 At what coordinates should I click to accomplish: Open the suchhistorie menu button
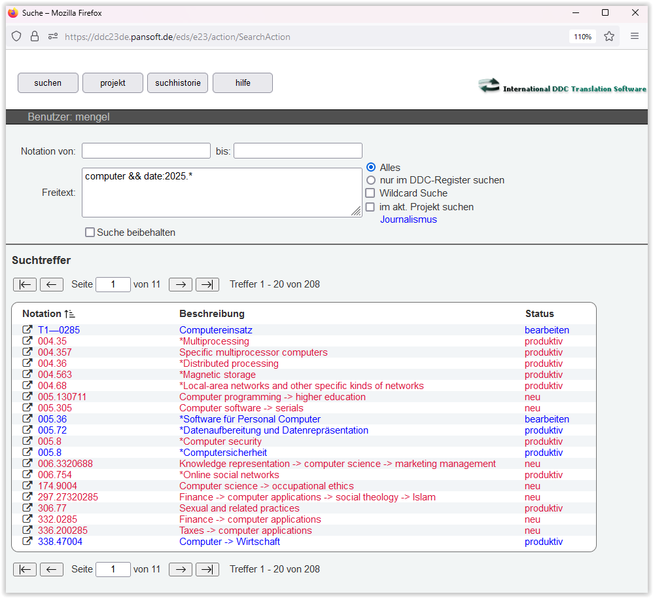(178, 83)
